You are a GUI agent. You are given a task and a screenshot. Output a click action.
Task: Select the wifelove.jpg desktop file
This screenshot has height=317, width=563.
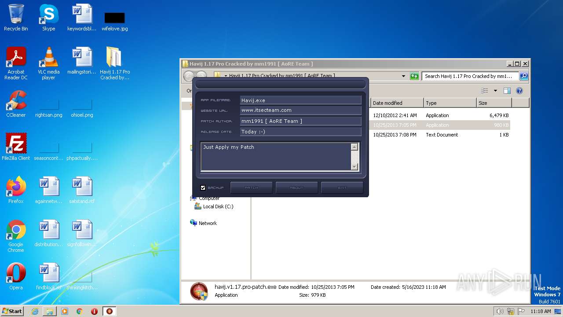point(114,21)
